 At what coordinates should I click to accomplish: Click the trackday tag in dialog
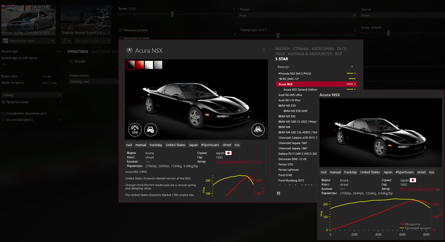[x=156, y=145]
